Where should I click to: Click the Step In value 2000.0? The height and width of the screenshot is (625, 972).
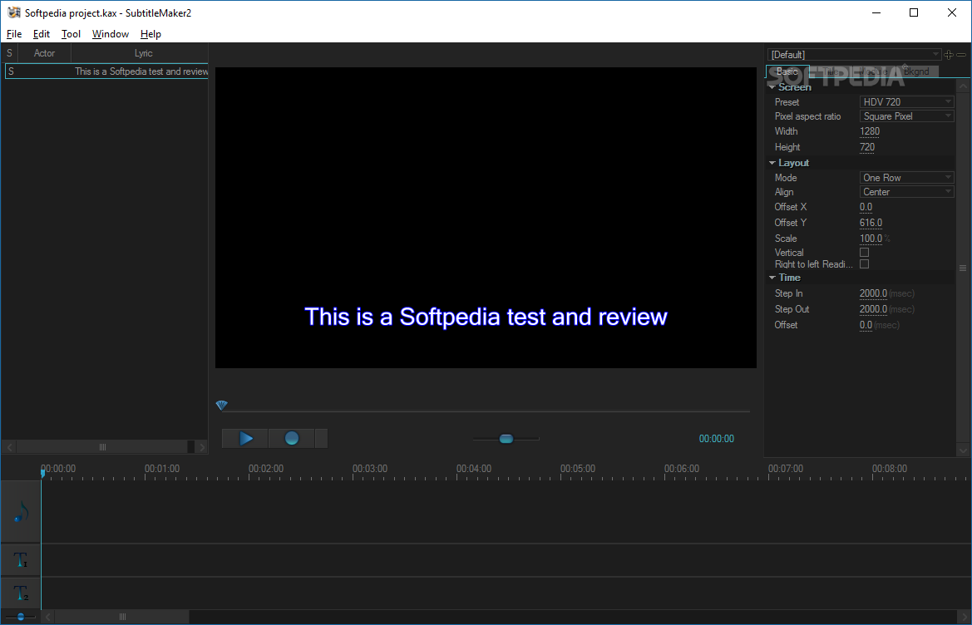coord(873,293)
